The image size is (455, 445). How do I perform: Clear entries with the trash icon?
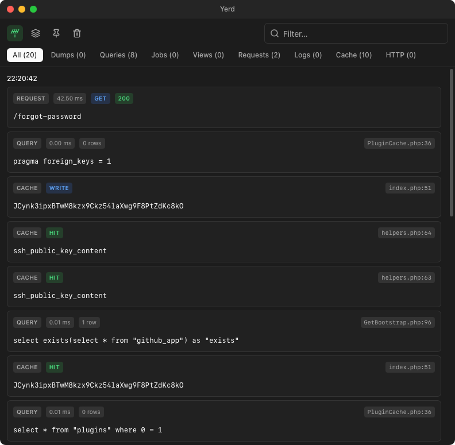pos(77,33)
